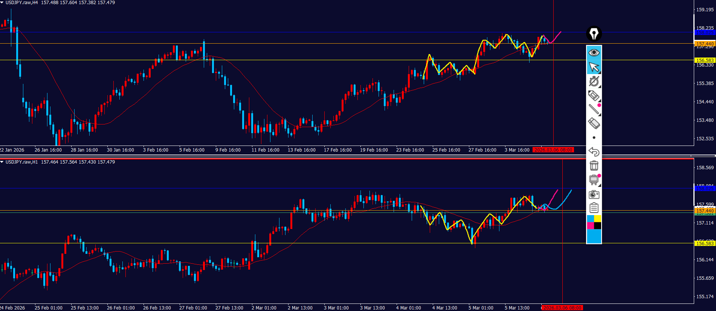This screenshot has height=311, width=716.
Task: Select the arrow cursor tool
Action: click(x=594, y=67)
